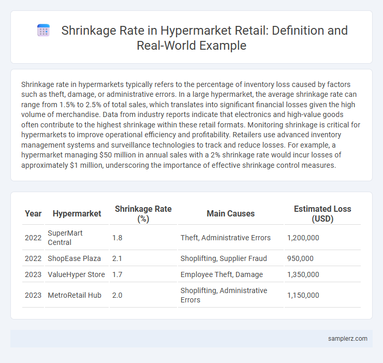Click the Shrinkage Rate article title heading
The height and width of the screenshot is (363, 383).
point(204,38)
